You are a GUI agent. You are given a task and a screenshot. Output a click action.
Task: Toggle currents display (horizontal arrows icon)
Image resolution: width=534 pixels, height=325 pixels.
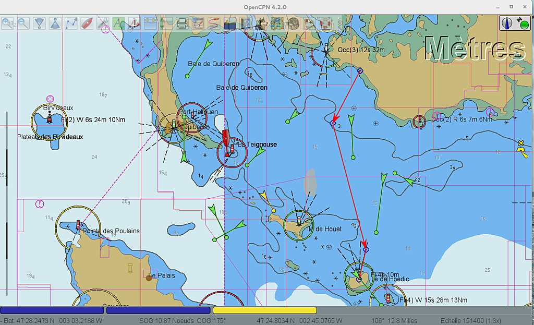point(150,23)
